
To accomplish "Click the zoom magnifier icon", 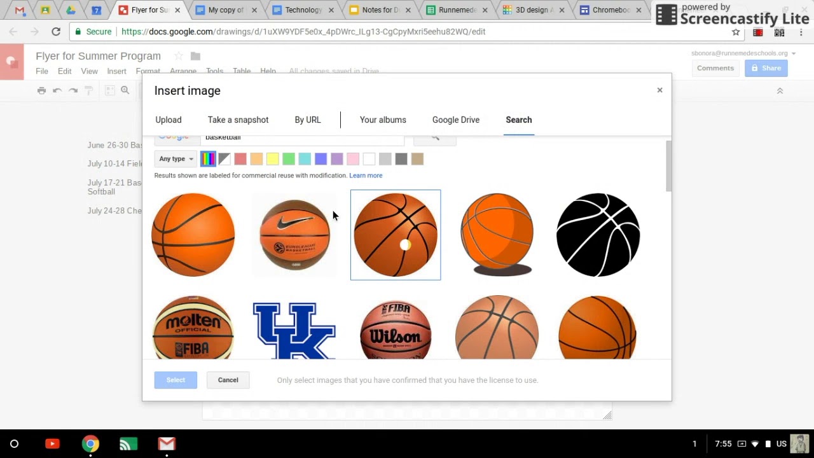I will coord(125,90).
